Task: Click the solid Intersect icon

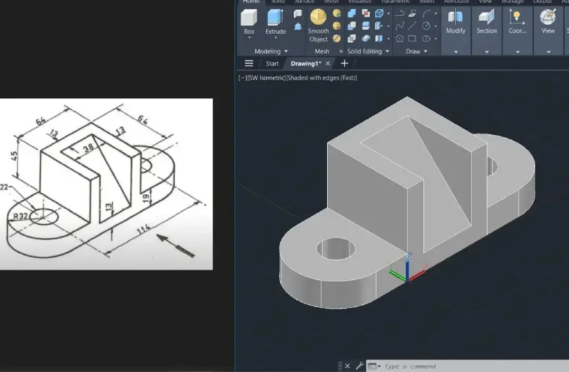Action: 352,38
